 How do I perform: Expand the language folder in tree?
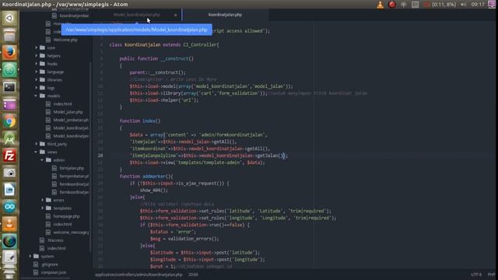click(x=37, y=72)
